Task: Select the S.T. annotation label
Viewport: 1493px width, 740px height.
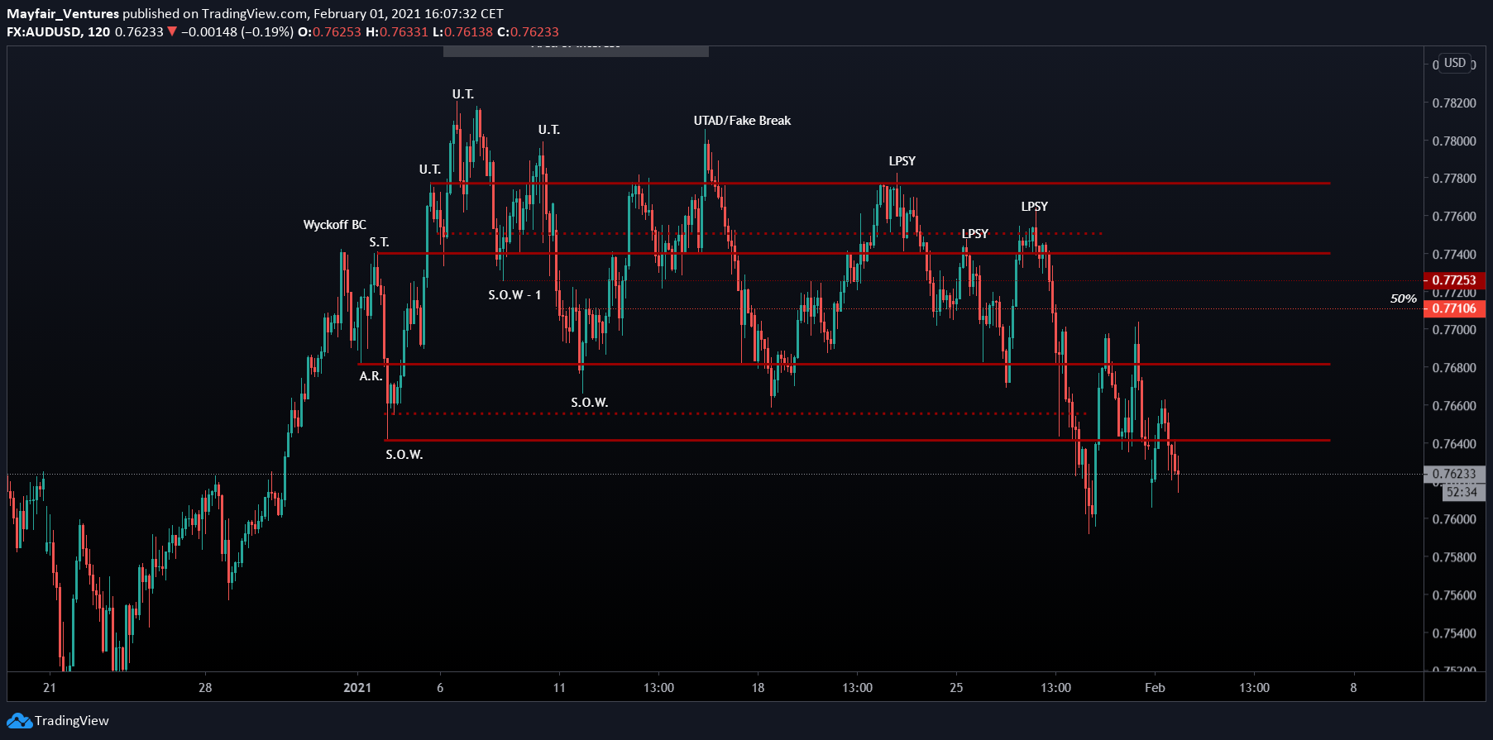Action: tap(379, 242)
